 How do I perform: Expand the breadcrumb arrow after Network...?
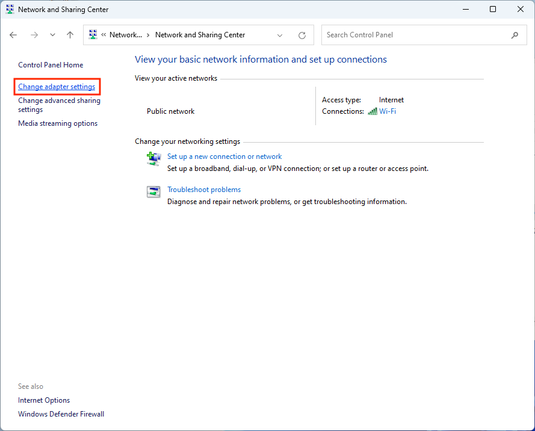[148, 35]
